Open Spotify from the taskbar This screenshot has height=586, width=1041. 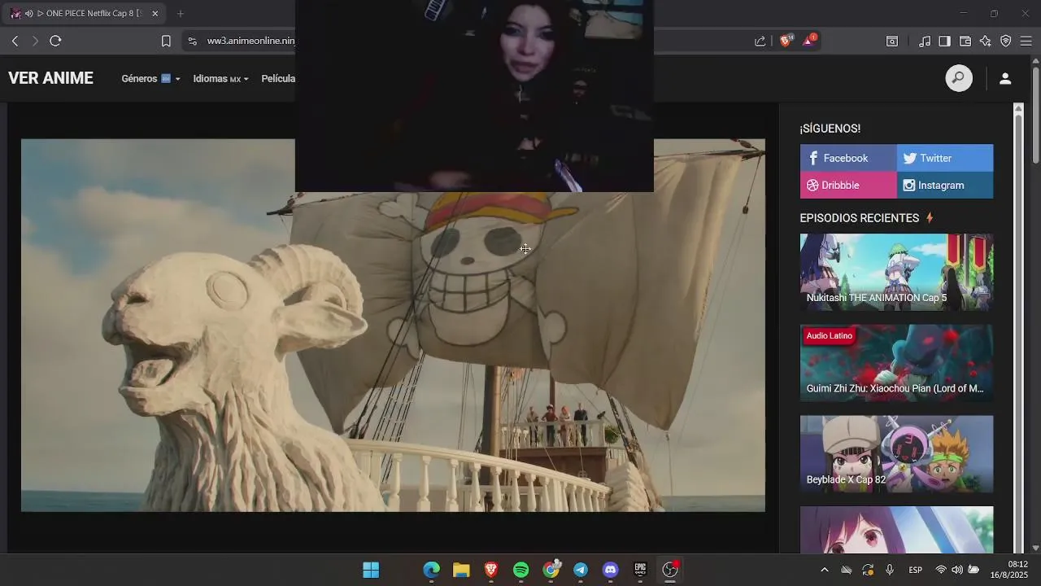tap(521, 570)
